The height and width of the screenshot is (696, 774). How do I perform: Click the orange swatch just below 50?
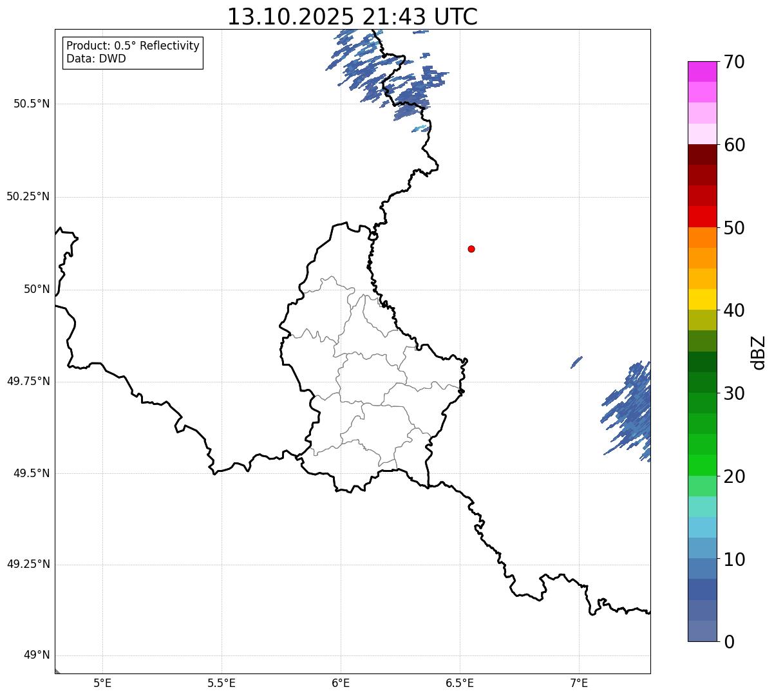tap(703, 238)
